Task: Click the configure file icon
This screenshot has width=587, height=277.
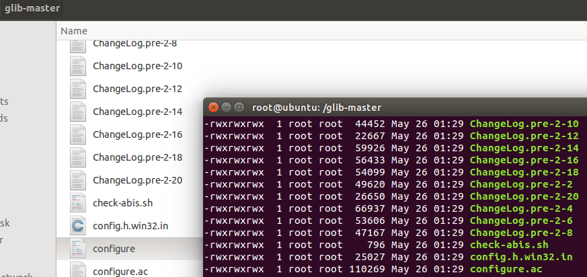Action: tap(77, 249)
